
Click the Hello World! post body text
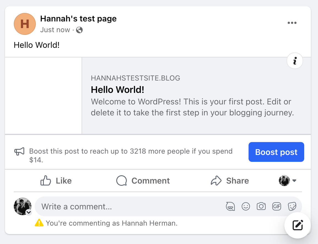click(x=37, y=45)
